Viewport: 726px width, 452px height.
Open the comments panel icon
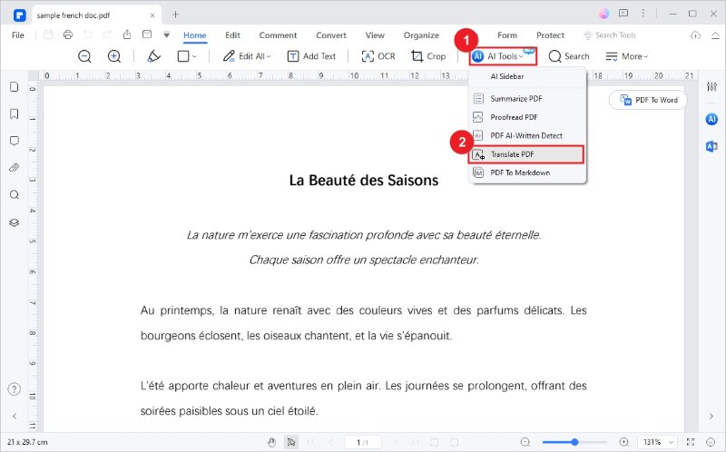coord(15,141)
